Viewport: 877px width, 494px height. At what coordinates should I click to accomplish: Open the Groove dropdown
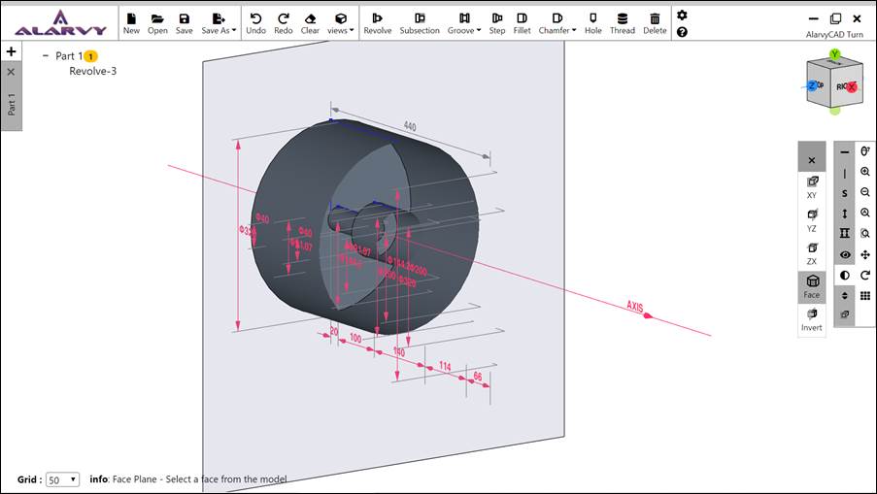point(464,23)
